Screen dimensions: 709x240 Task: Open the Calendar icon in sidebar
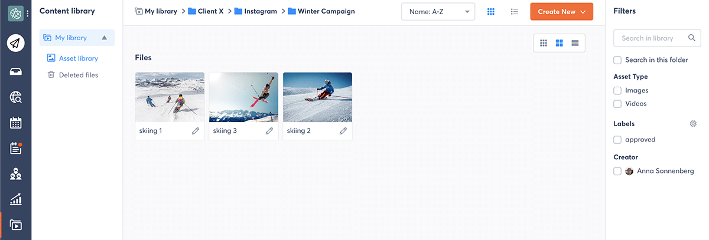16,123
